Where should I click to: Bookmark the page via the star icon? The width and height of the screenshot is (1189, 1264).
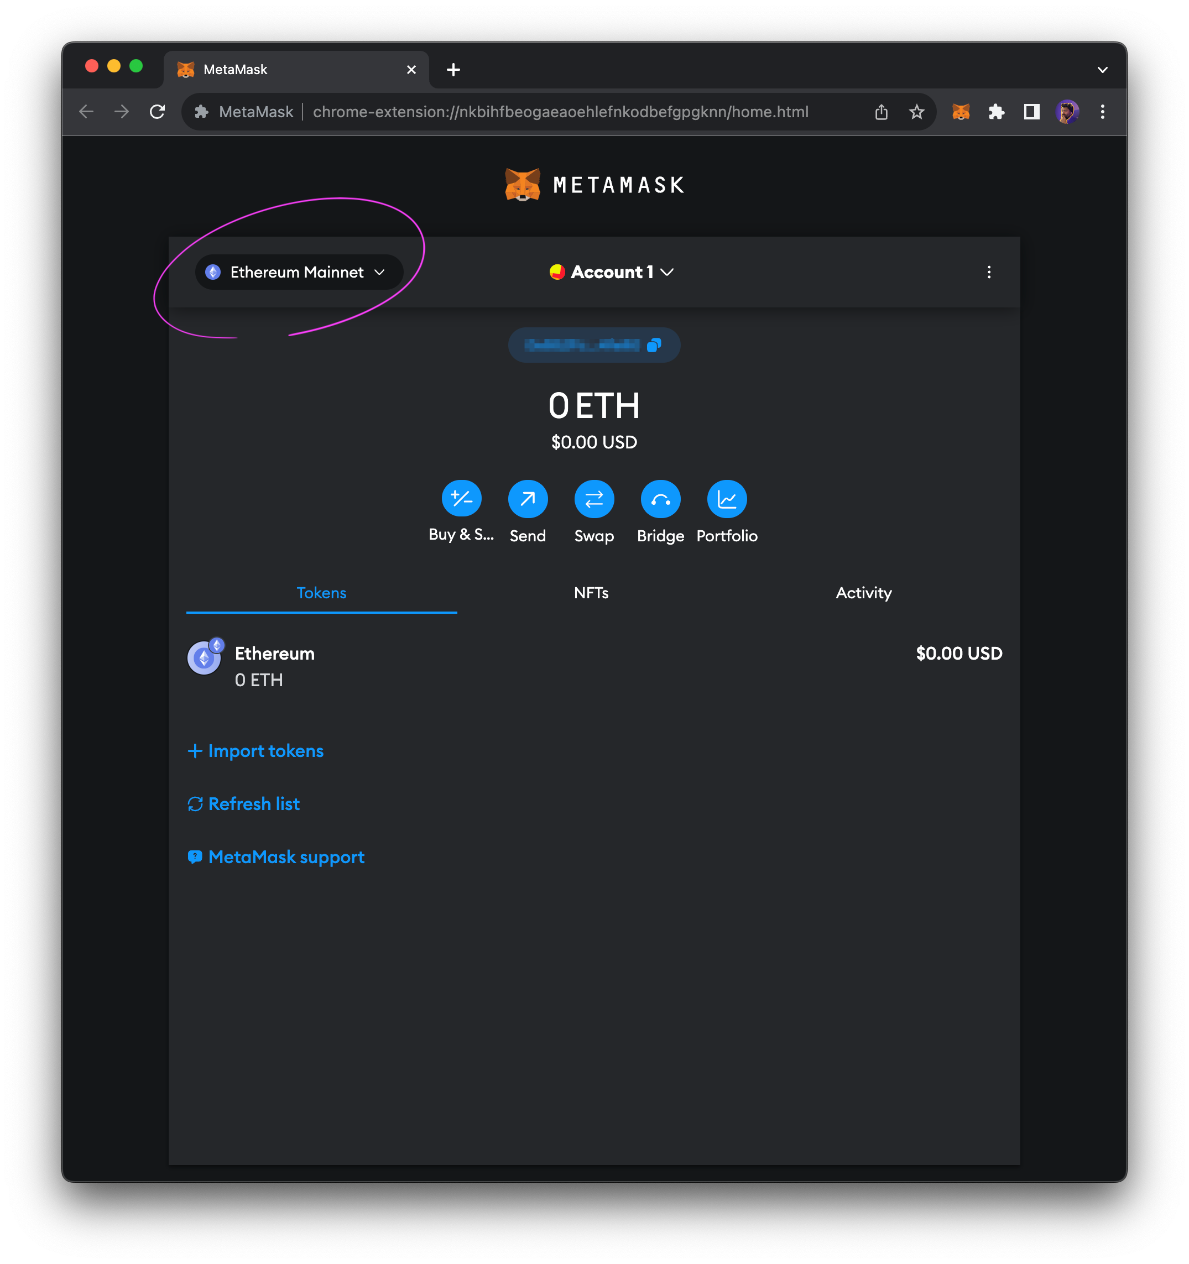(x=916, y=111)
